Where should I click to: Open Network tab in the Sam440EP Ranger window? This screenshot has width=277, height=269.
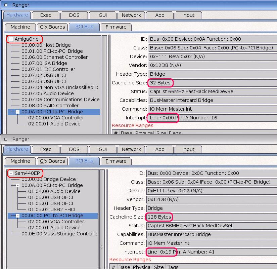(131, 150)
